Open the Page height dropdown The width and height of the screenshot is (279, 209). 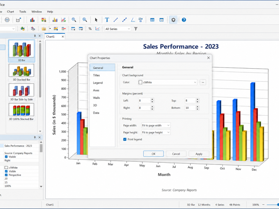[156, 132]
